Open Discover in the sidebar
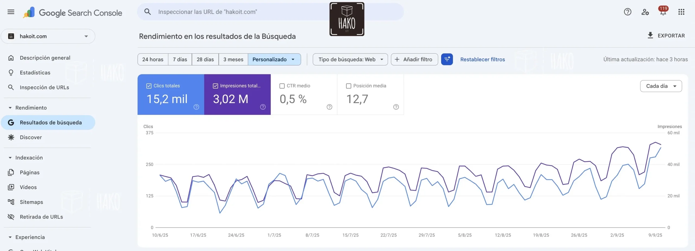695x251 pixels. [x=31, y=137]
